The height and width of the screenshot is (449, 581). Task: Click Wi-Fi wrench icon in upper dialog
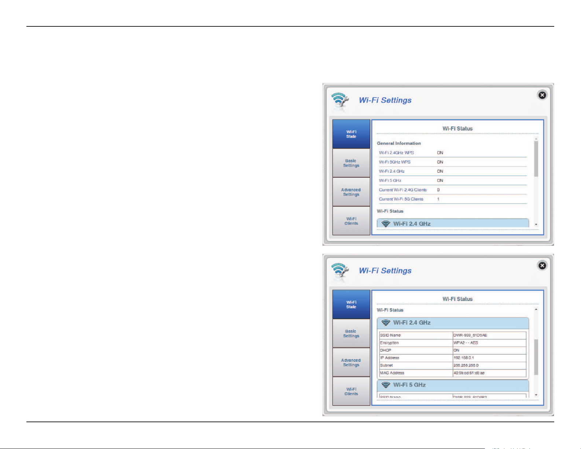[x=340, y=101]
